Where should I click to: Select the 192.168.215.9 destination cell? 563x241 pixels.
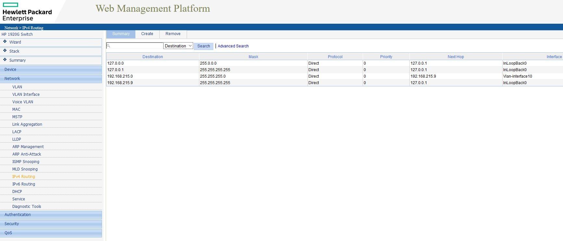(153, 83)
